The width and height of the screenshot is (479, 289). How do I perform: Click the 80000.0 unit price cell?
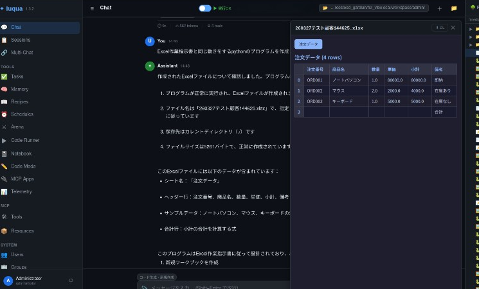(x=396, y=80)
